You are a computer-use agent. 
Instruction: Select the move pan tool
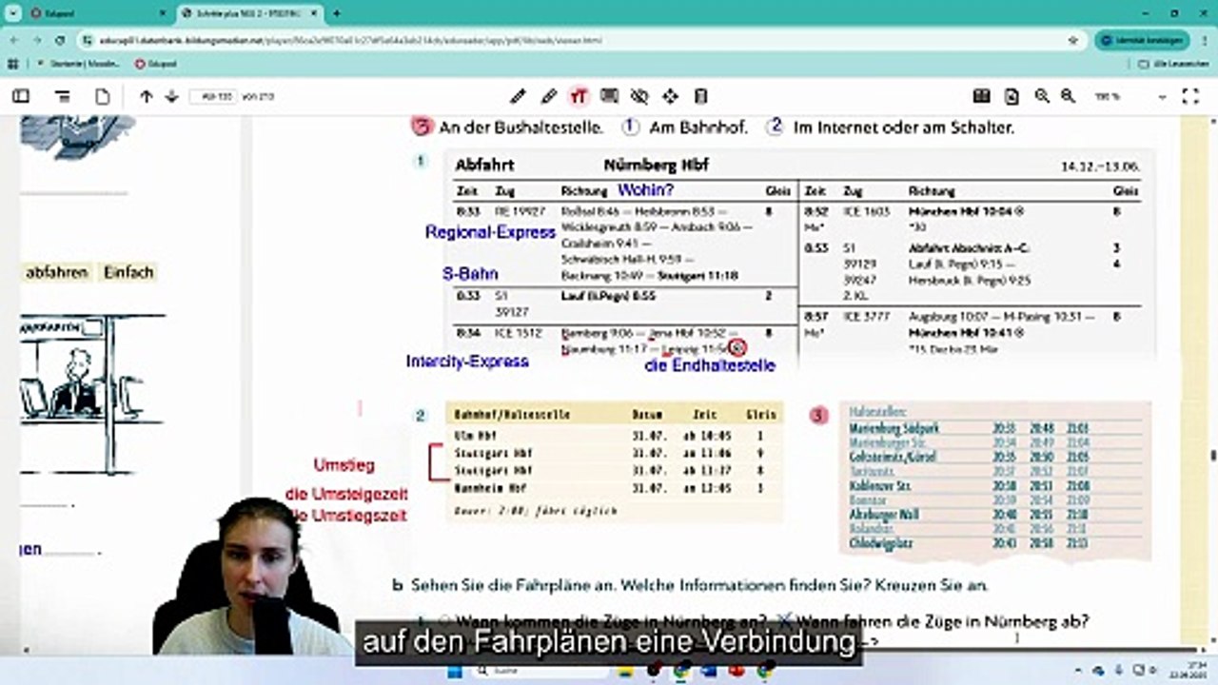pyautogui.click(x=670, y=96)
